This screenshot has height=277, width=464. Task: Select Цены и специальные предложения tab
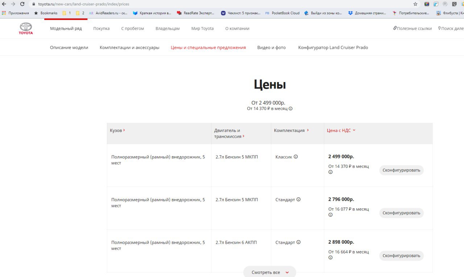click(208, 47)
